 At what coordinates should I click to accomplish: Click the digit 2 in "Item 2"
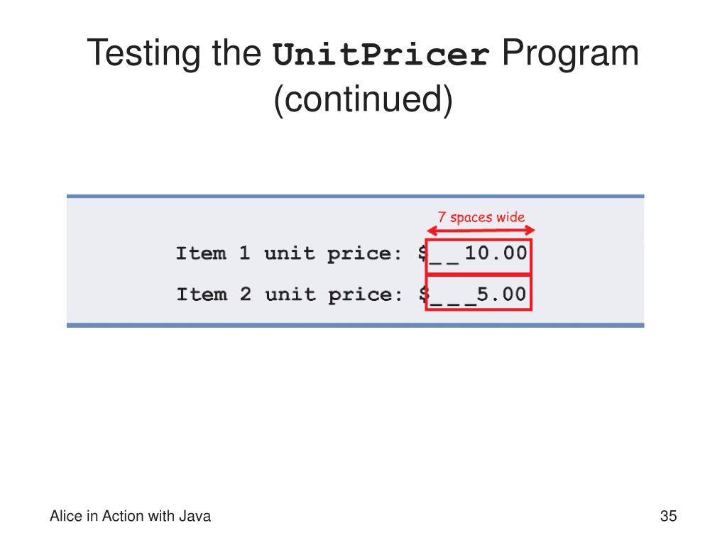click(x=245, y=294)
